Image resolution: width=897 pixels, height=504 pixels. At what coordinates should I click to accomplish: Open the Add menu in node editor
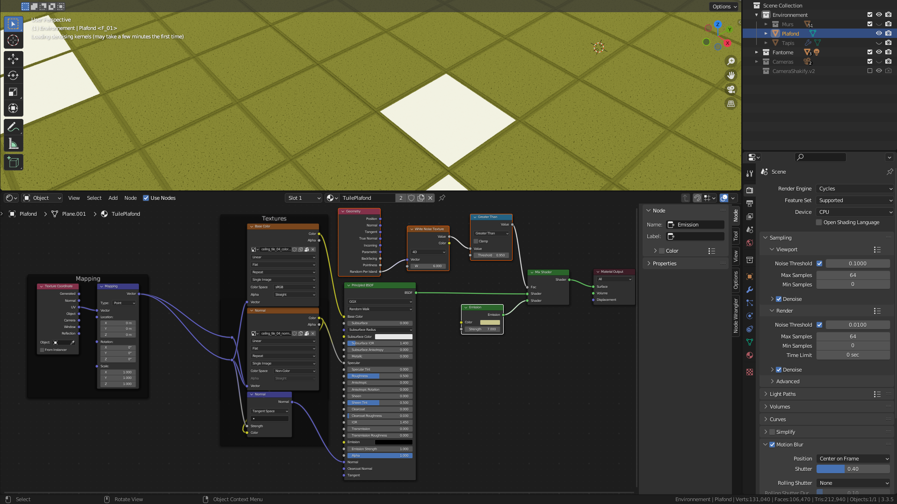(113, 198)
